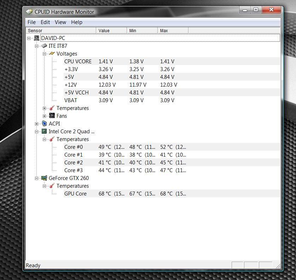Collapse the DAVID-PC root node
Screen dimensions: 296x280
pos(29,38)
